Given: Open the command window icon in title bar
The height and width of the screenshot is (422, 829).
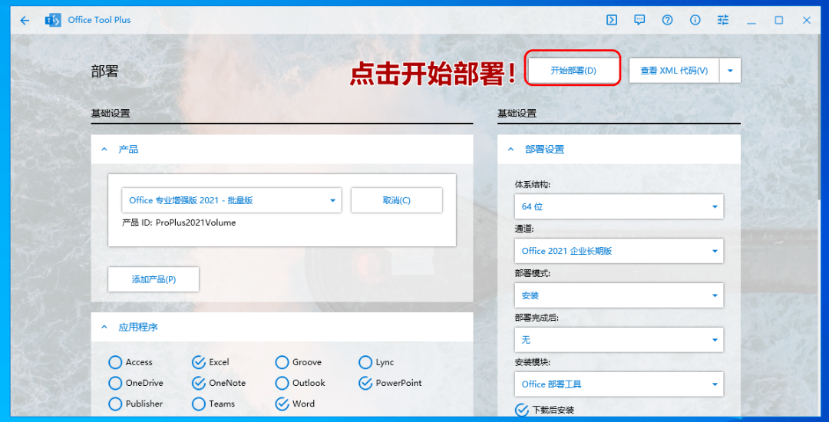Looking at the screenshot, I should coord(612,20).
